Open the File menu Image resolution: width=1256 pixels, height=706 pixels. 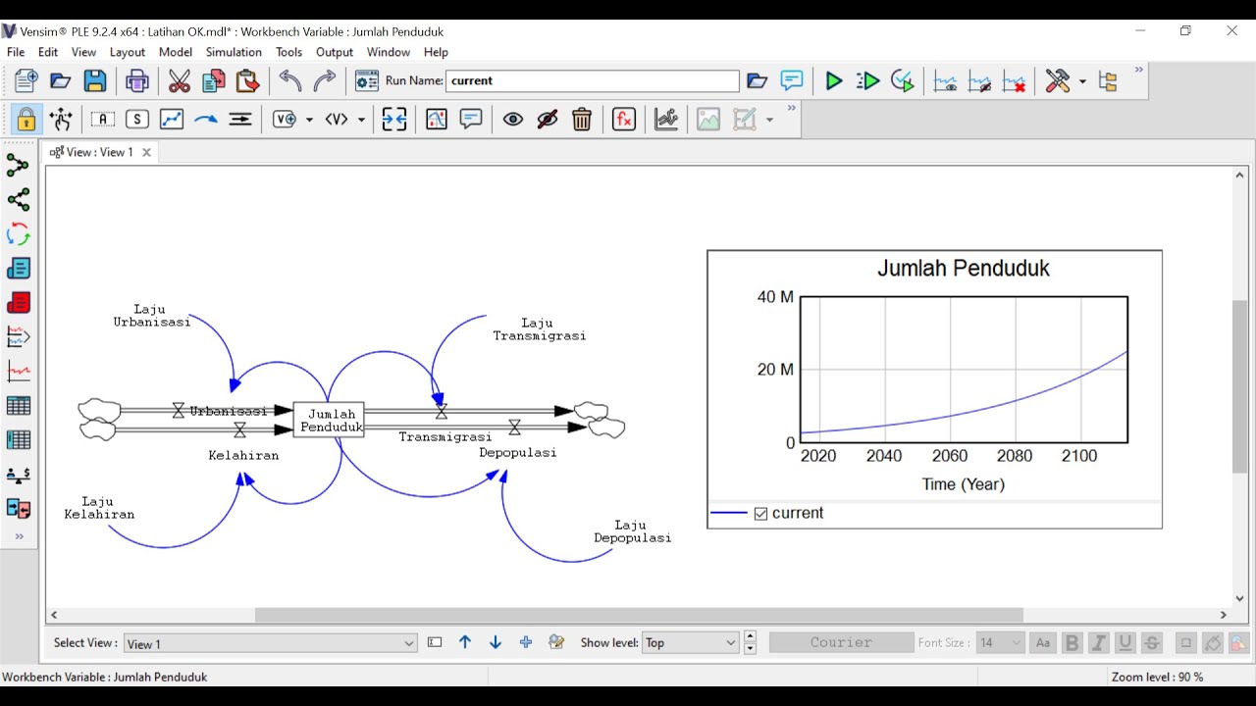[x=16, y=52]
